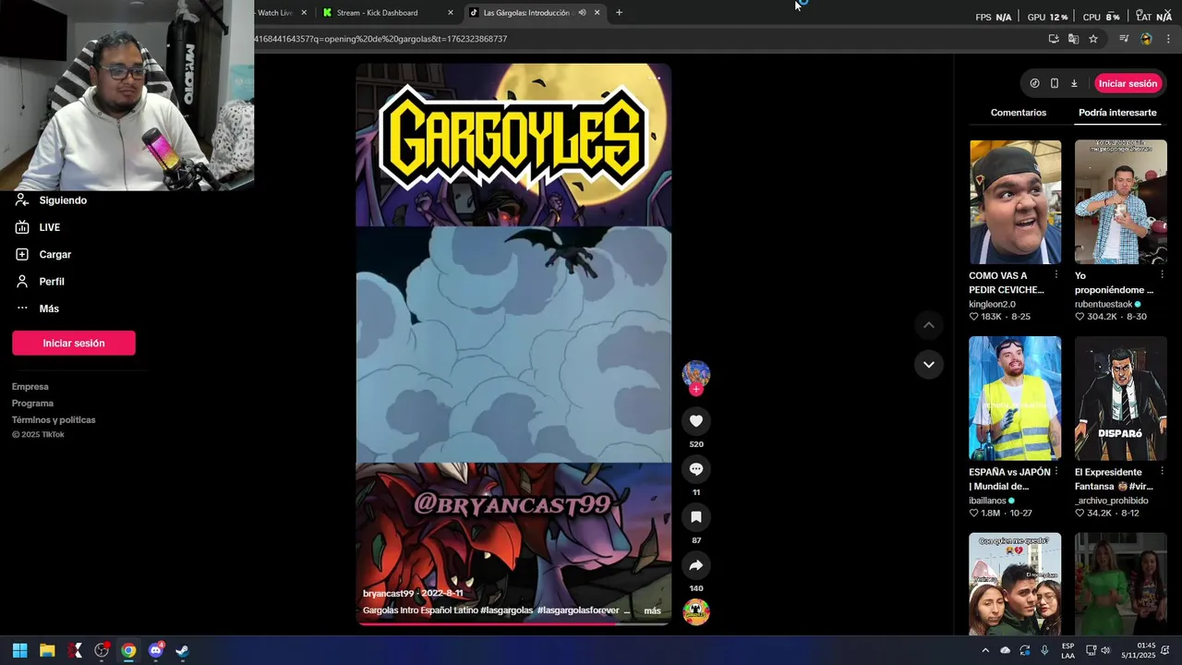This screenshot has width=1182, height=665.
Task: Seek using the red video progress bar
Action: pos(513,623)
